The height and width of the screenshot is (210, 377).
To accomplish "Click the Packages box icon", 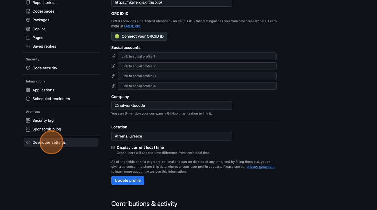I will (28, 20).
